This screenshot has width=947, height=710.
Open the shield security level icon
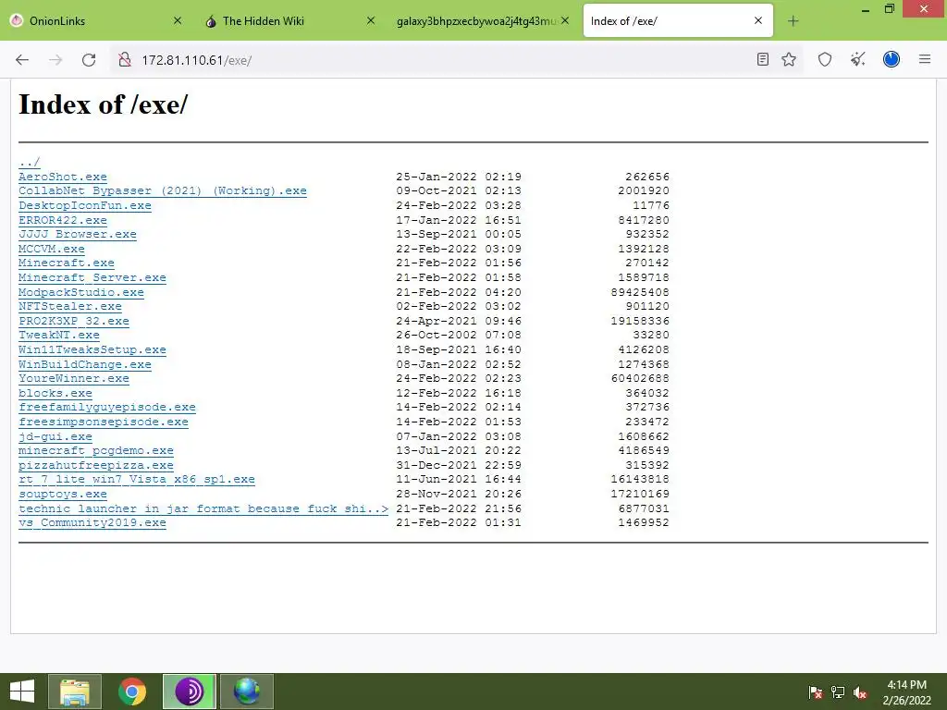825,59
